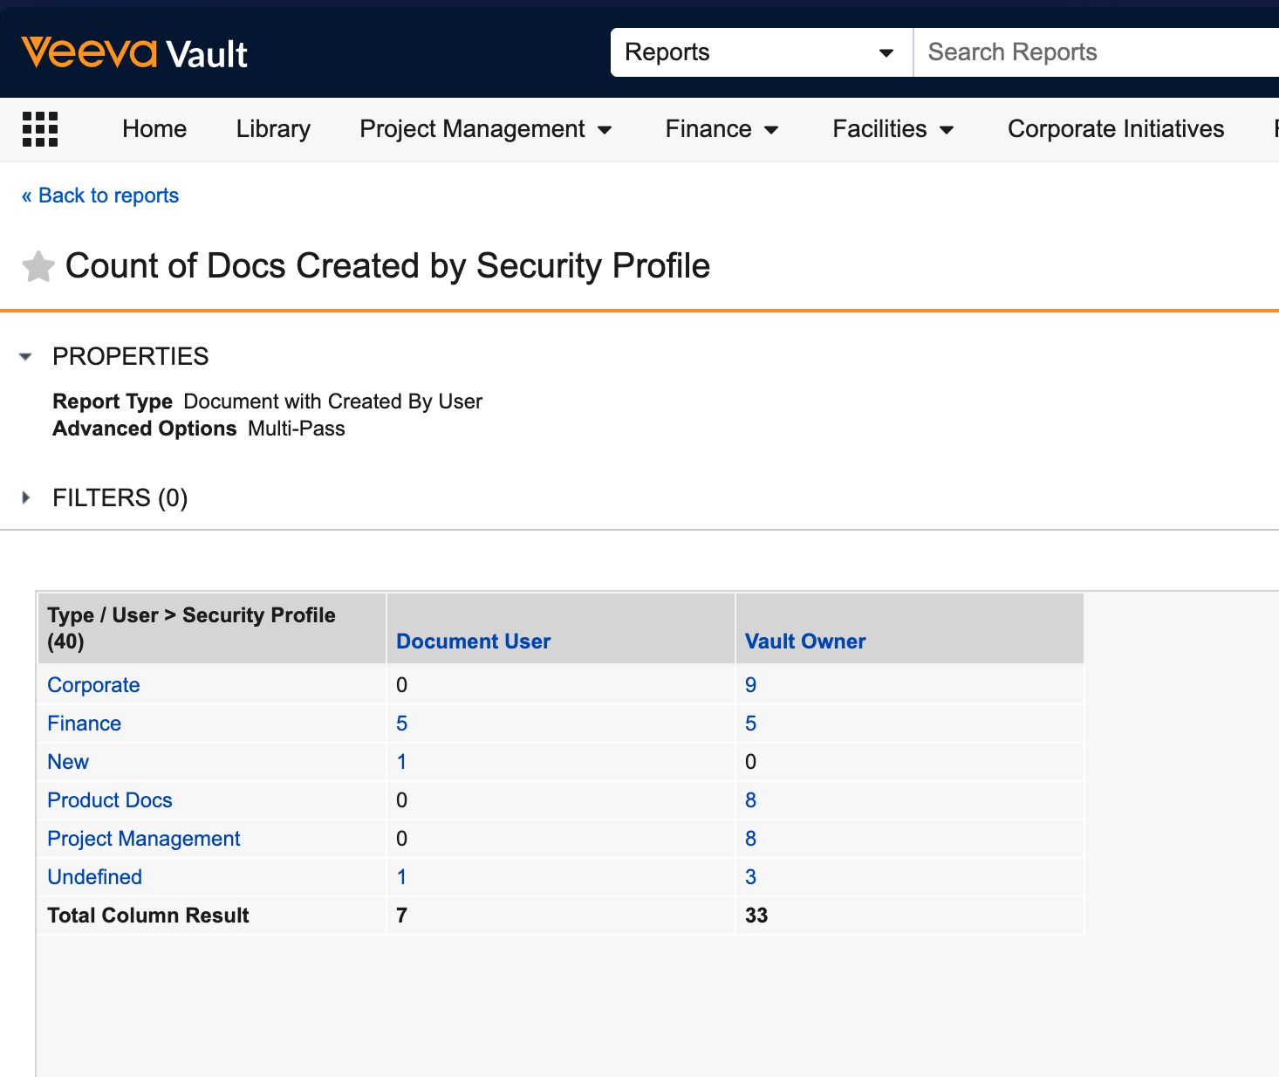Viewport: 1279px width, 1077px height.
Task: Click Vault Owner count 8 for Product Docs
Action: click(x=750, y=800)
